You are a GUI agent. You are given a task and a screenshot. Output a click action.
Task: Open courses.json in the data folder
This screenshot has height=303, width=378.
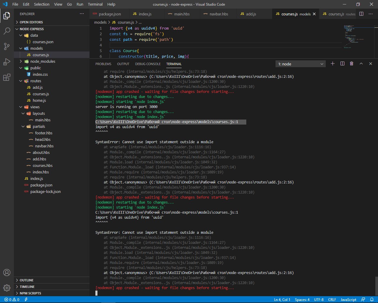coord(52,42)
